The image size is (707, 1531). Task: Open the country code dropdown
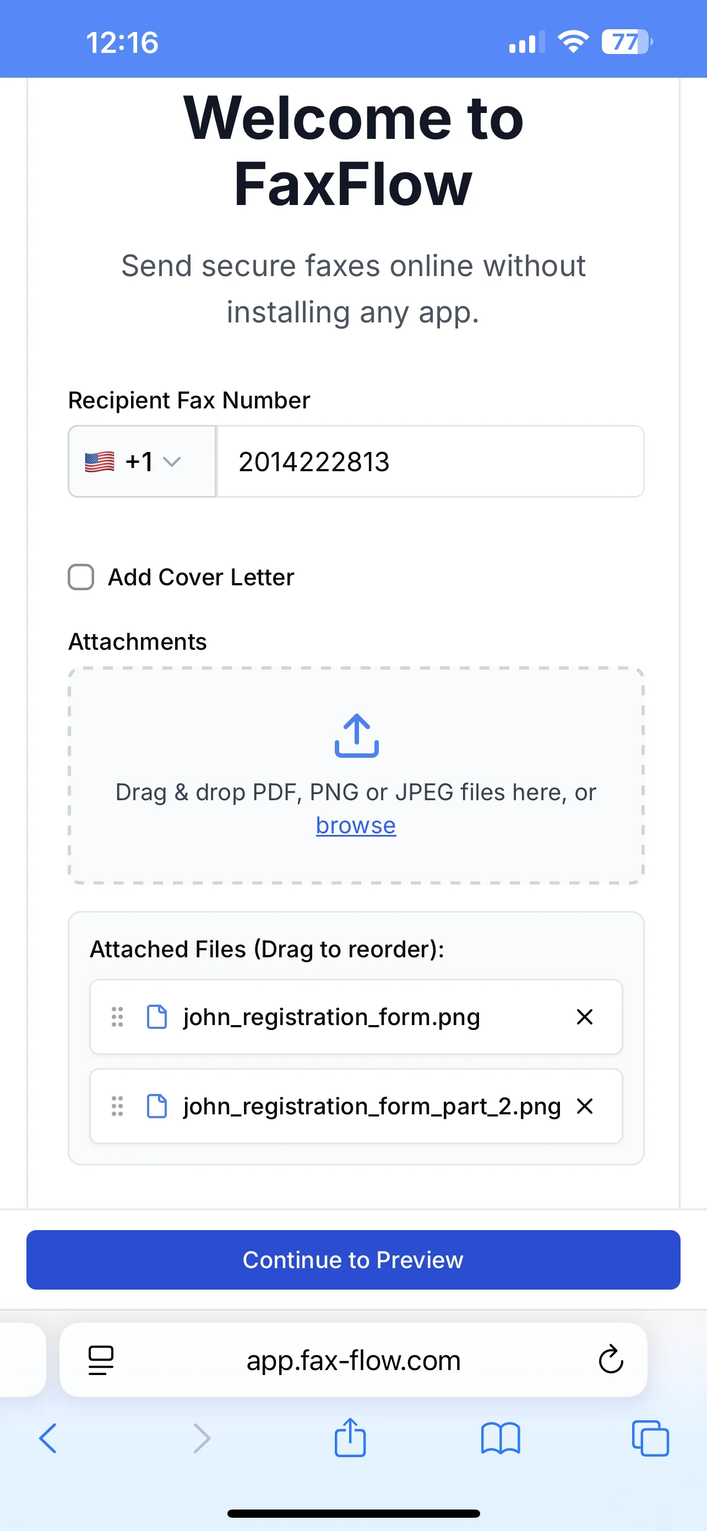tap(142, 461)
